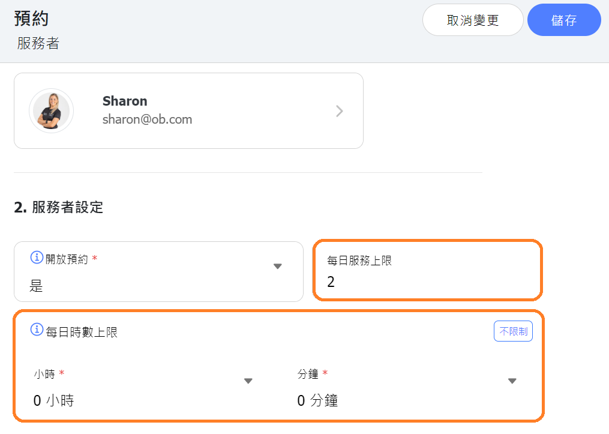609x434 pixels.
Task: Expand the 分鐘 dropdown arrow
Action: pyautogui.click(x=512, y=381)
